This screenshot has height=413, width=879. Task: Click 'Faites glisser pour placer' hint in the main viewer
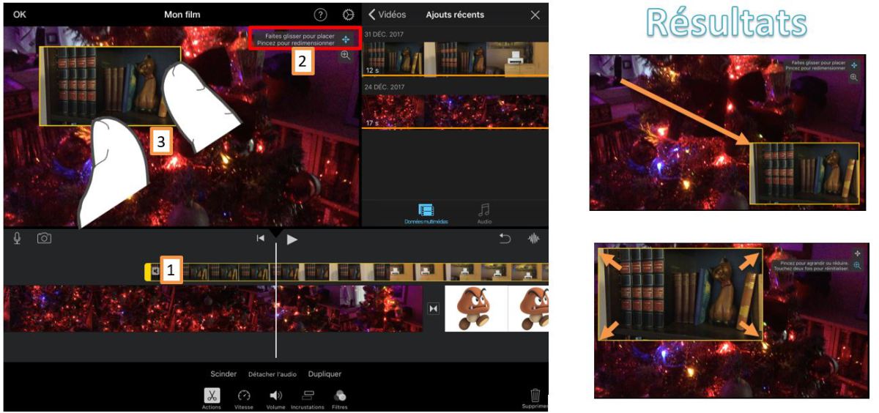pos(300,36)
